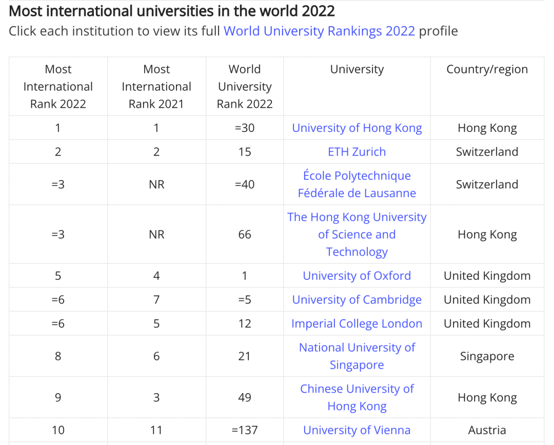Open École Polytechnique Fédérale de Lausanne profile

[357, 184]
